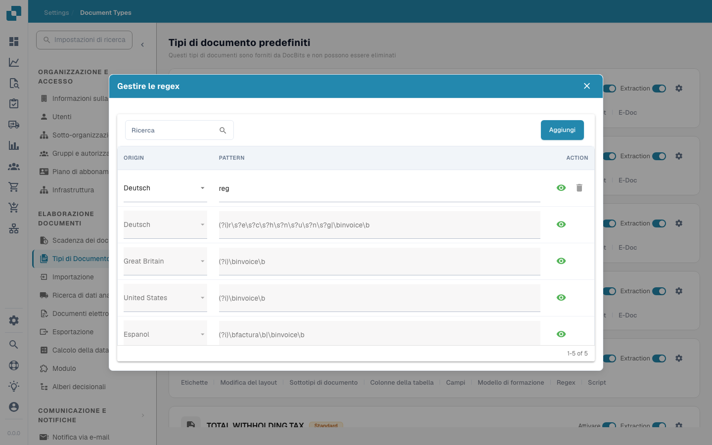Open the document search icon in rail
The image size is (712, 445).
(14, 83)
